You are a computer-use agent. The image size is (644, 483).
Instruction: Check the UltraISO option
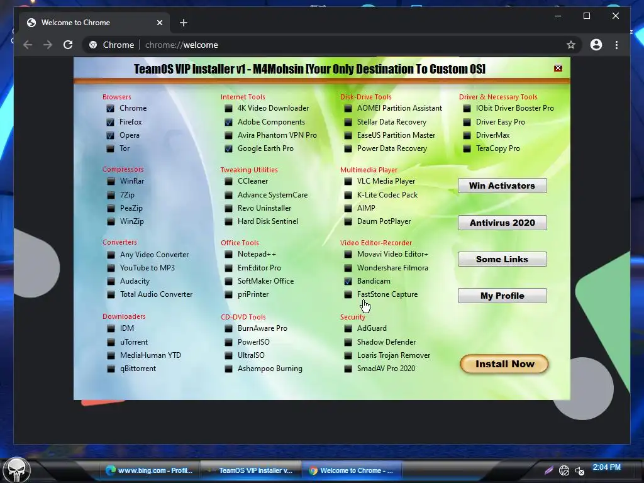pos(229,355)
